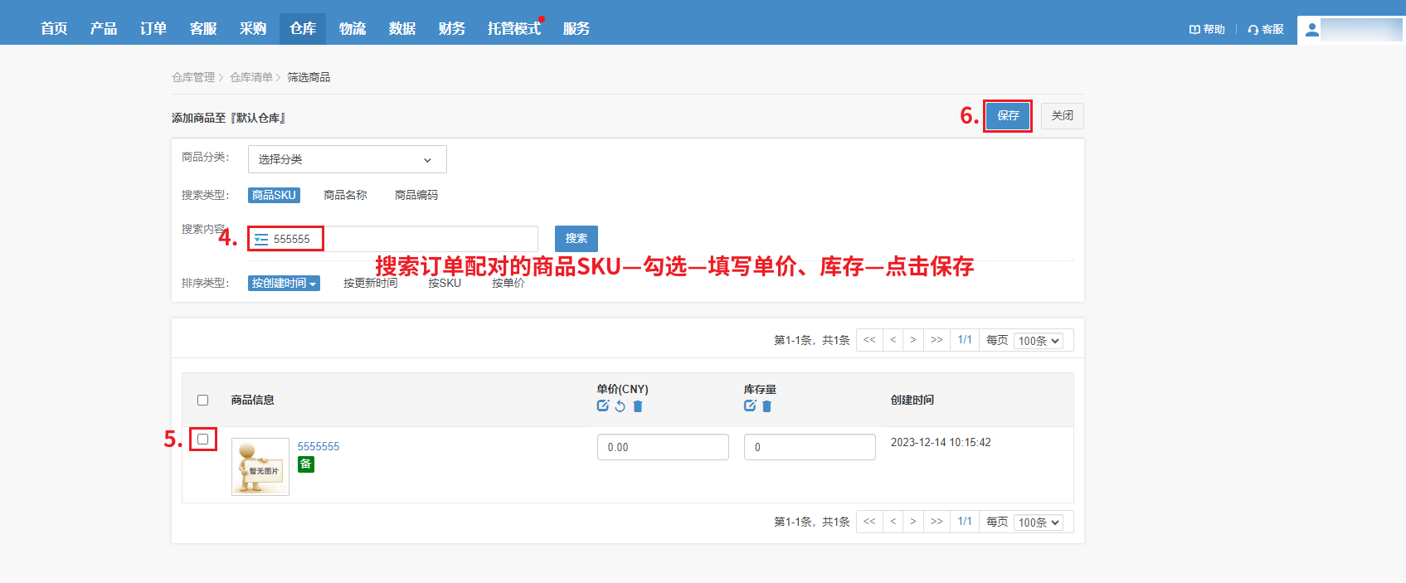Click the creation time 2023-12-14 10:15:42
The height and width of the screenshot is (583, 1406).
point(941,442)
